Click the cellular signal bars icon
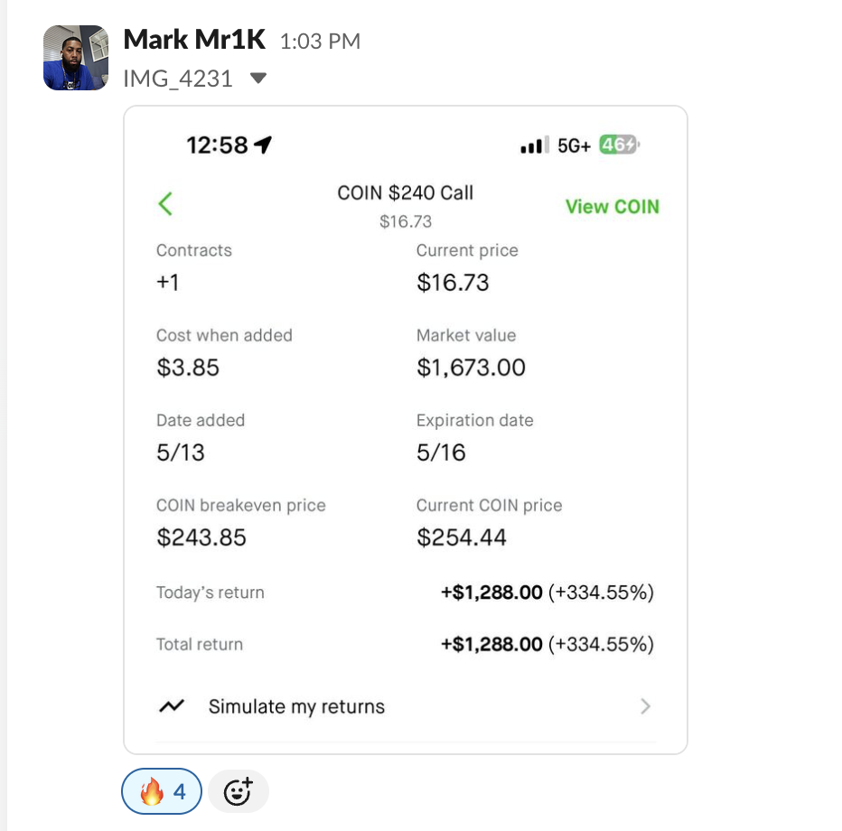The image size is (842, 831). tap(534, 145)
